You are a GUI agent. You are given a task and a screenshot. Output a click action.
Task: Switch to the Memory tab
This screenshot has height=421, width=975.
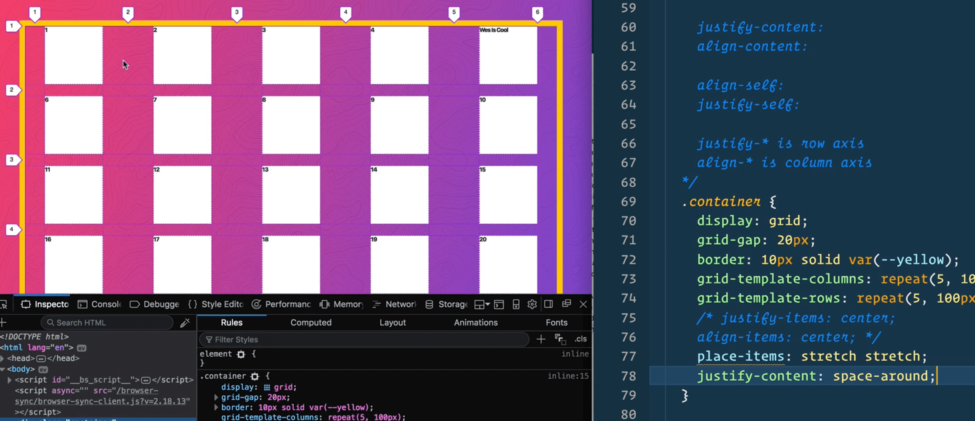click(341, 305)
